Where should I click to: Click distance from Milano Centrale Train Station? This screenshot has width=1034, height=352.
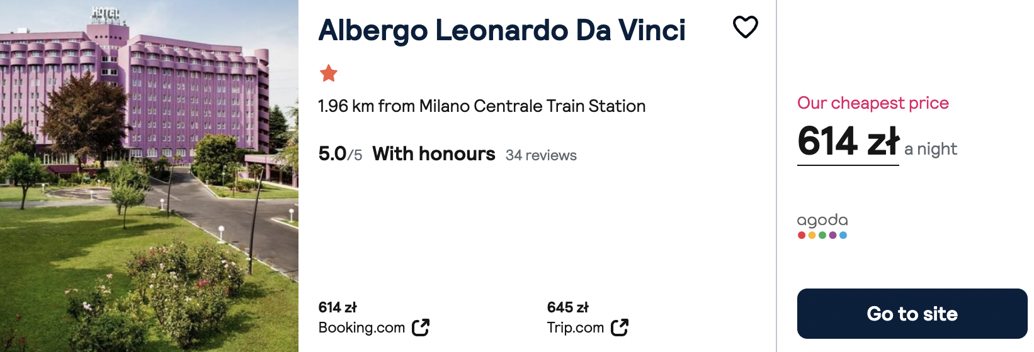pyautogui.click(x=482, y=106)
